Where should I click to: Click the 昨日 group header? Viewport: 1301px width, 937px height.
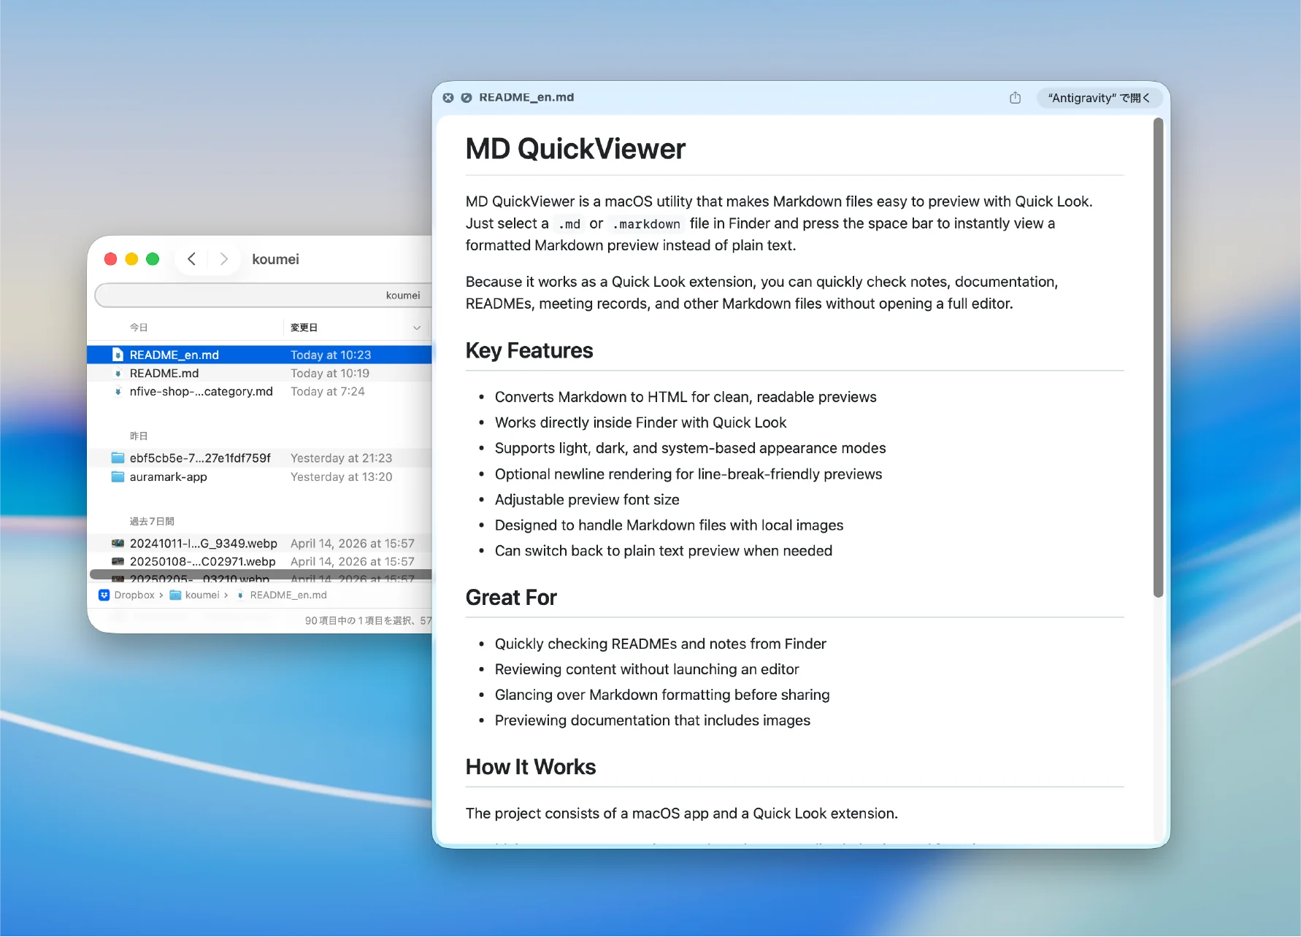pyautogui.click(x=139, y=436)
